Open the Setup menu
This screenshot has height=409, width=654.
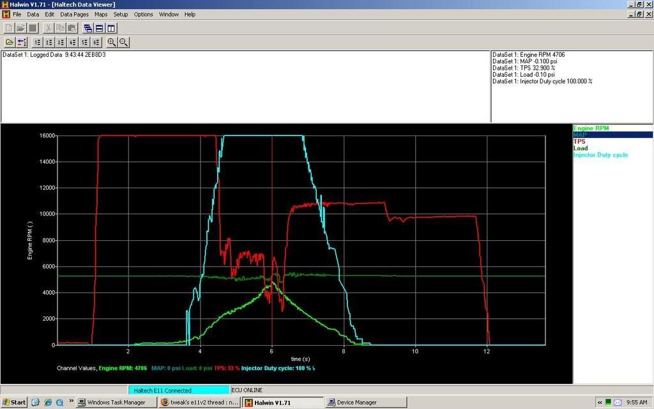point(120,14)
